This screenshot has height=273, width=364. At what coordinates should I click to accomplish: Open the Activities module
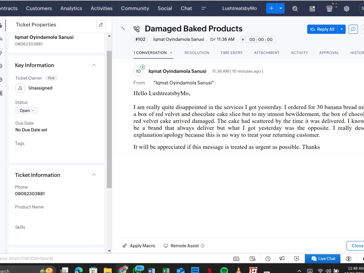102,8
